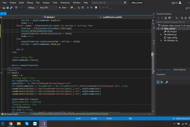Sync with Active Document icon
This screenshot has width=190, height=127.
tap(182, 18)
